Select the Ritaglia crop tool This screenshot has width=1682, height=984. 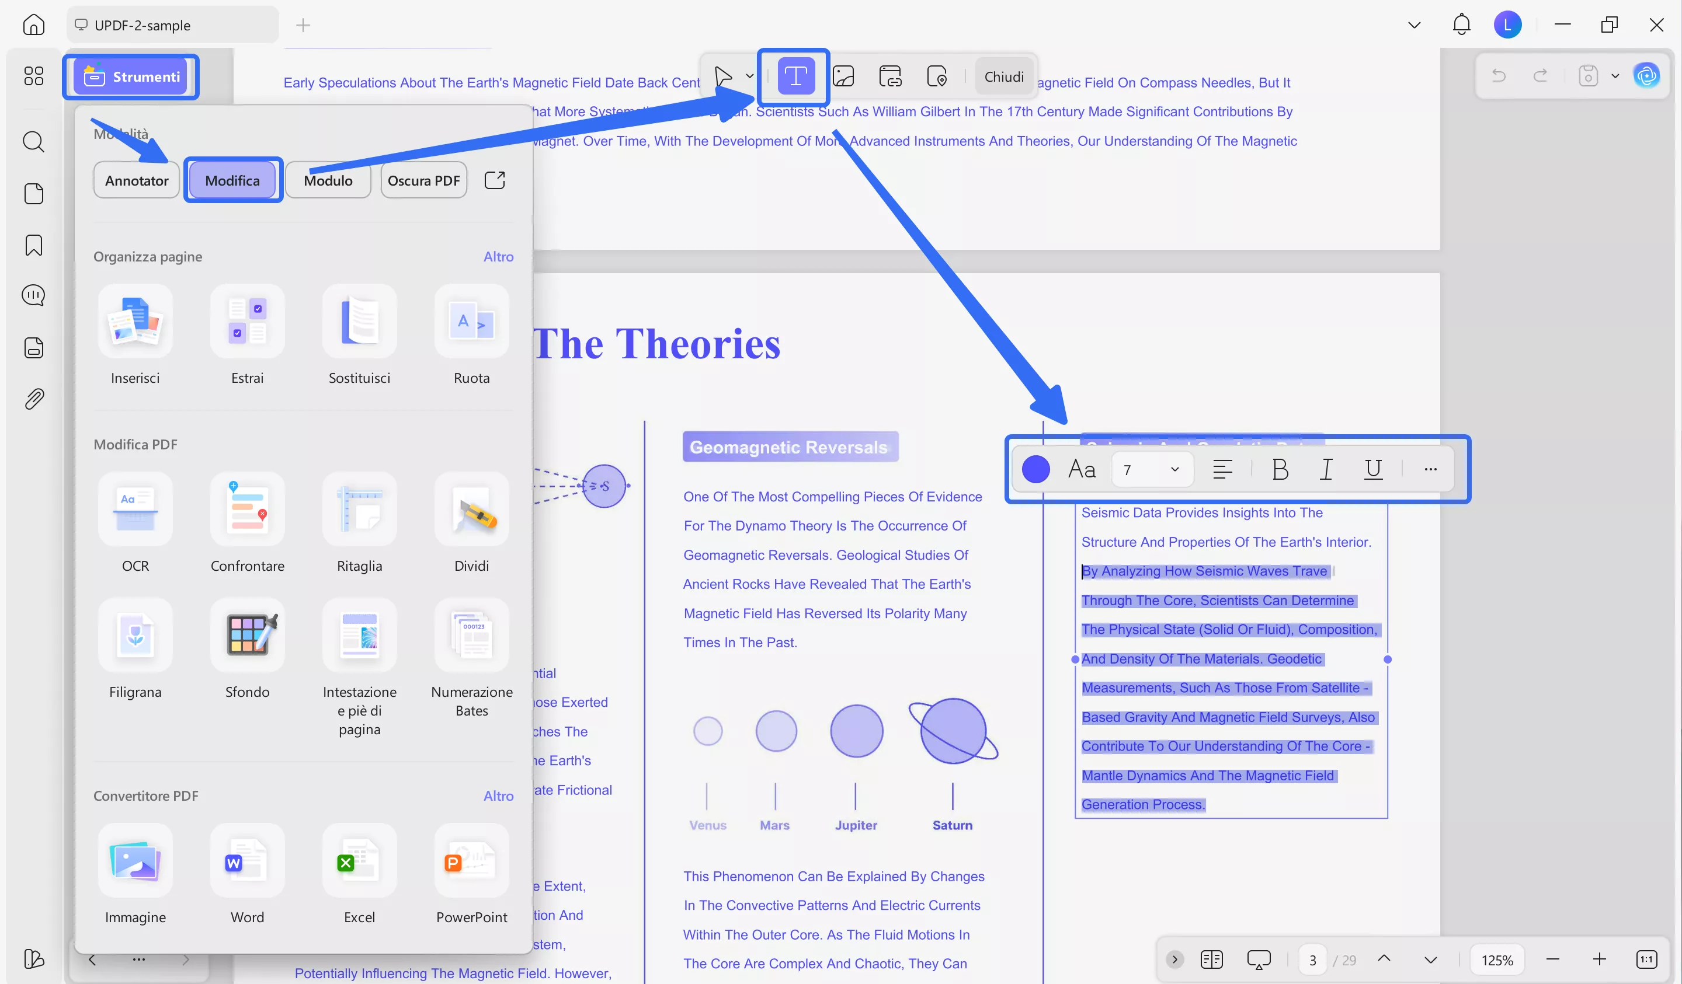click(x=359, y=510)
